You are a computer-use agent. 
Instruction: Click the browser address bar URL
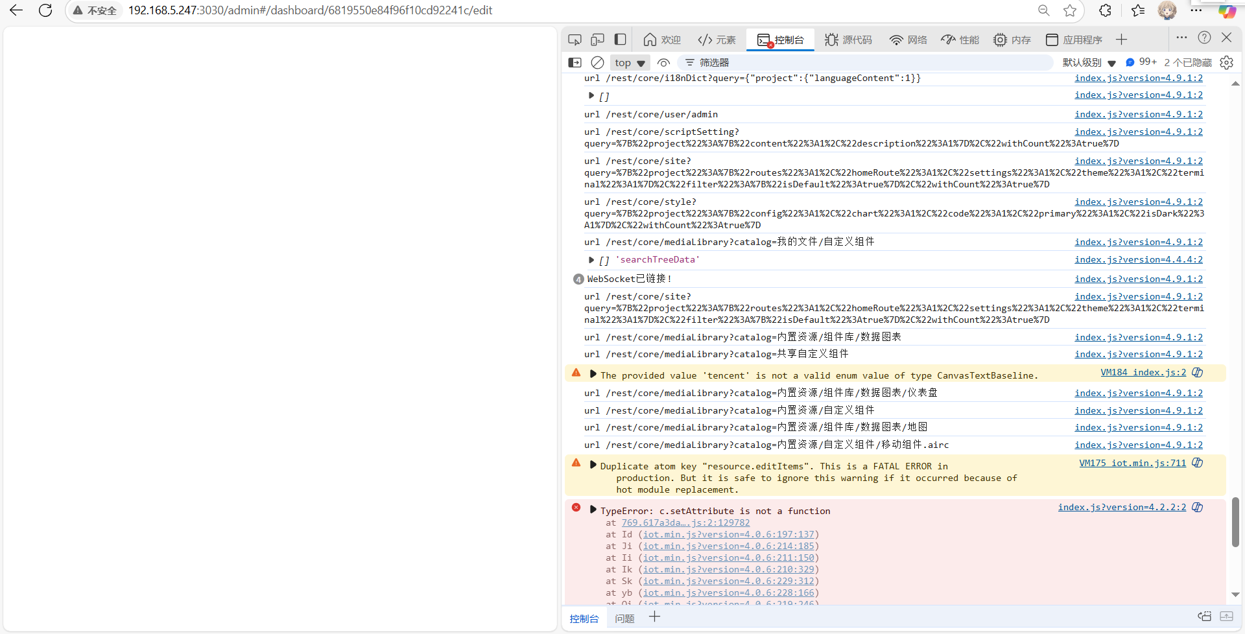click(310, 10)
